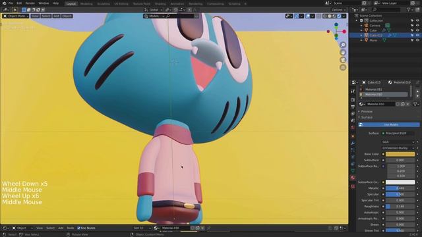Viewport: 422px width, 237px height.
Task: Open the Modifiers wrench tab icon
Action: (353, 144)
